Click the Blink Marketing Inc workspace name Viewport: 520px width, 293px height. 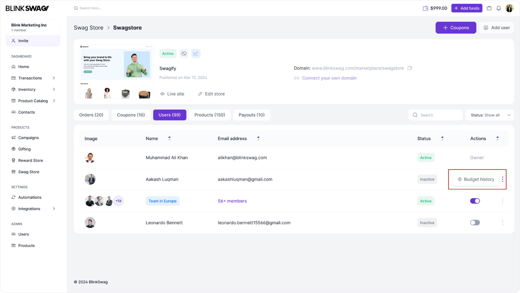pos(29,25)
